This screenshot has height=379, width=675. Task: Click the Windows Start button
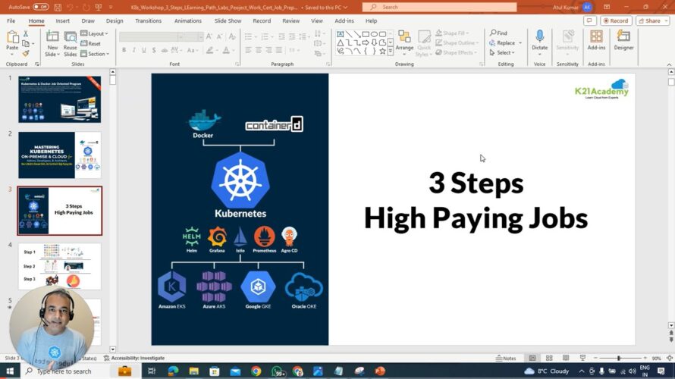(x=9, y=371)
